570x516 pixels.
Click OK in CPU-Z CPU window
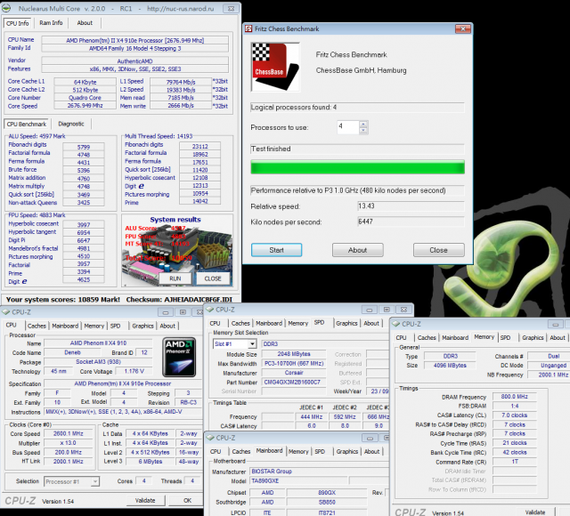click(x=187, y=500)
